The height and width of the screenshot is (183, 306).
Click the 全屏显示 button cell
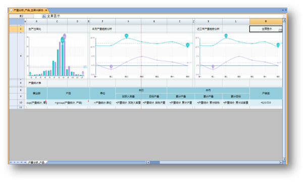click(266, 29)
